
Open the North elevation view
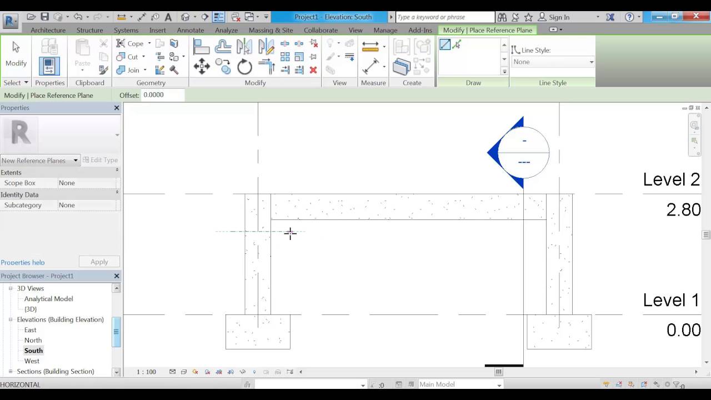click(33, 340)
